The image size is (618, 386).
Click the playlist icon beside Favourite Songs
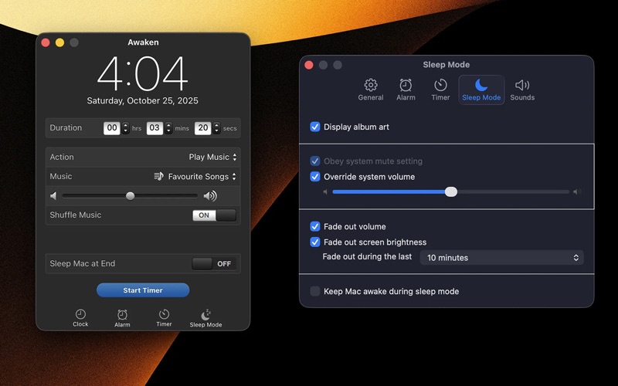158,176
